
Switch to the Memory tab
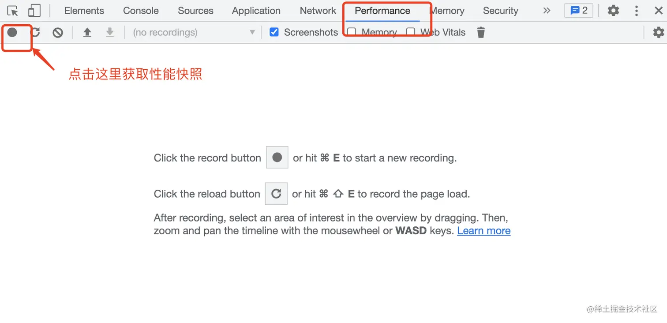447,11
